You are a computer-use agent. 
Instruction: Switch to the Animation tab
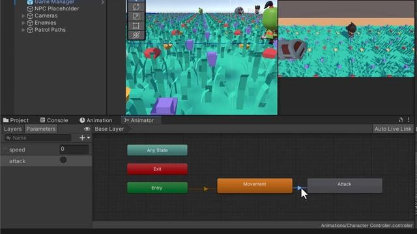click(96, 120)
